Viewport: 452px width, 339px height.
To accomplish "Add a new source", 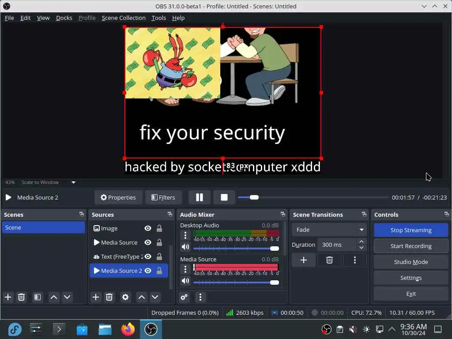I will 96,297.
